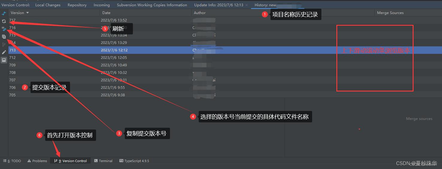This screenshot has width=442, height=169.
Task: Click the Show Diff icon in History toolbar
Action: (x=4, y=13)
